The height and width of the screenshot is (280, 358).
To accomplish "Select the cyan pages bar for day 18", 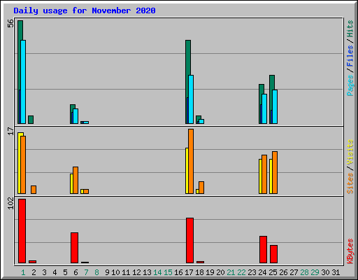I will [201, 121].
